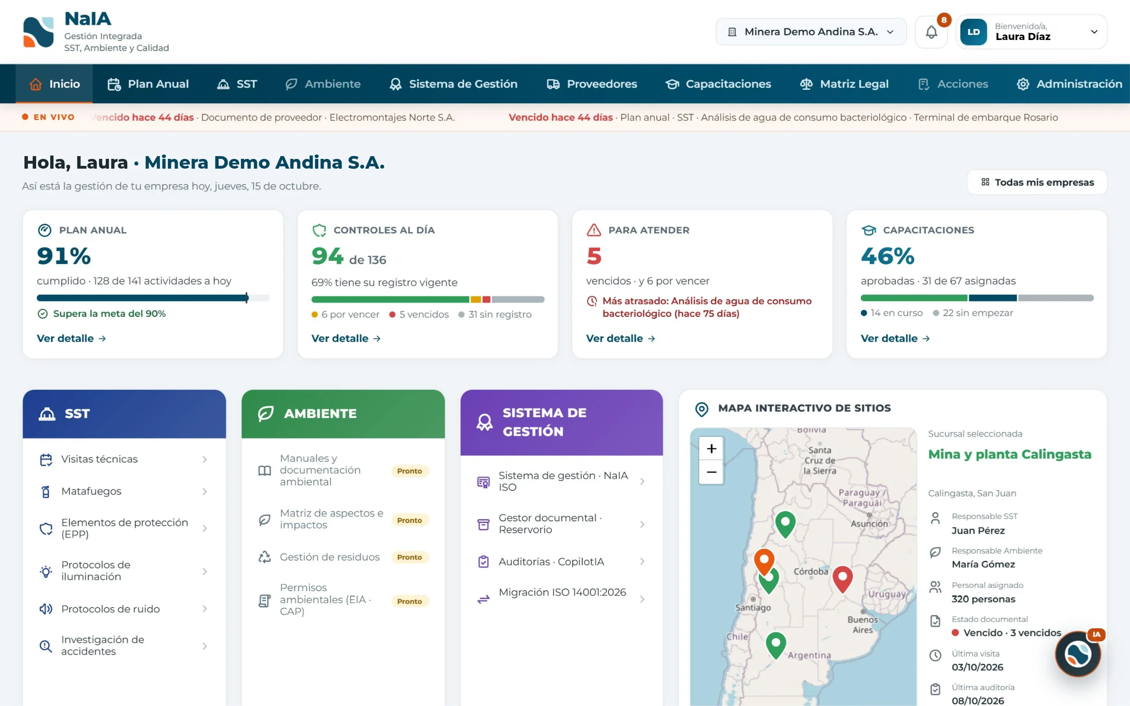Zoom out on the sites map
The width and height of the screenshot is (1130, 706).
pyautogui.click(x=711, y=472)
